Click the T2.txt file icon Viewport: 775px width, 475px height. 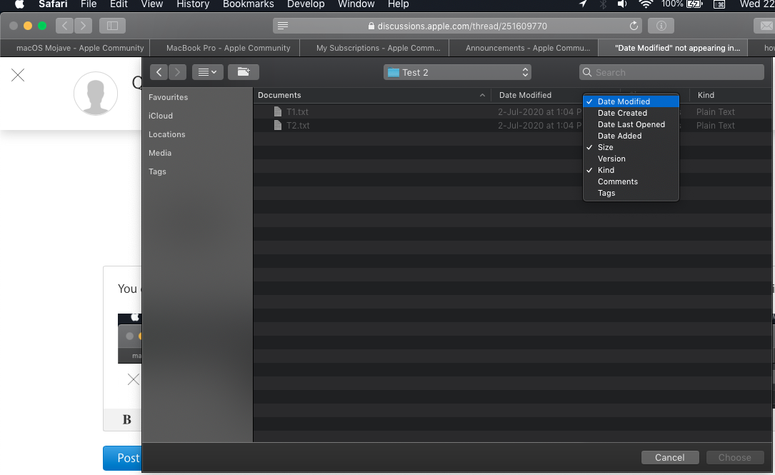pyautogui.click(x=278, y=126)
